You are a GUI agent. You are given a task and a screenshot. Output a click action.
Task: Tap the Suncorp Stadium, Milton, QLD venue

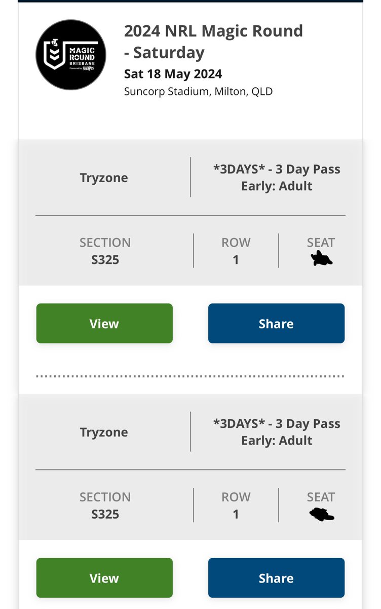pos(198,92)
